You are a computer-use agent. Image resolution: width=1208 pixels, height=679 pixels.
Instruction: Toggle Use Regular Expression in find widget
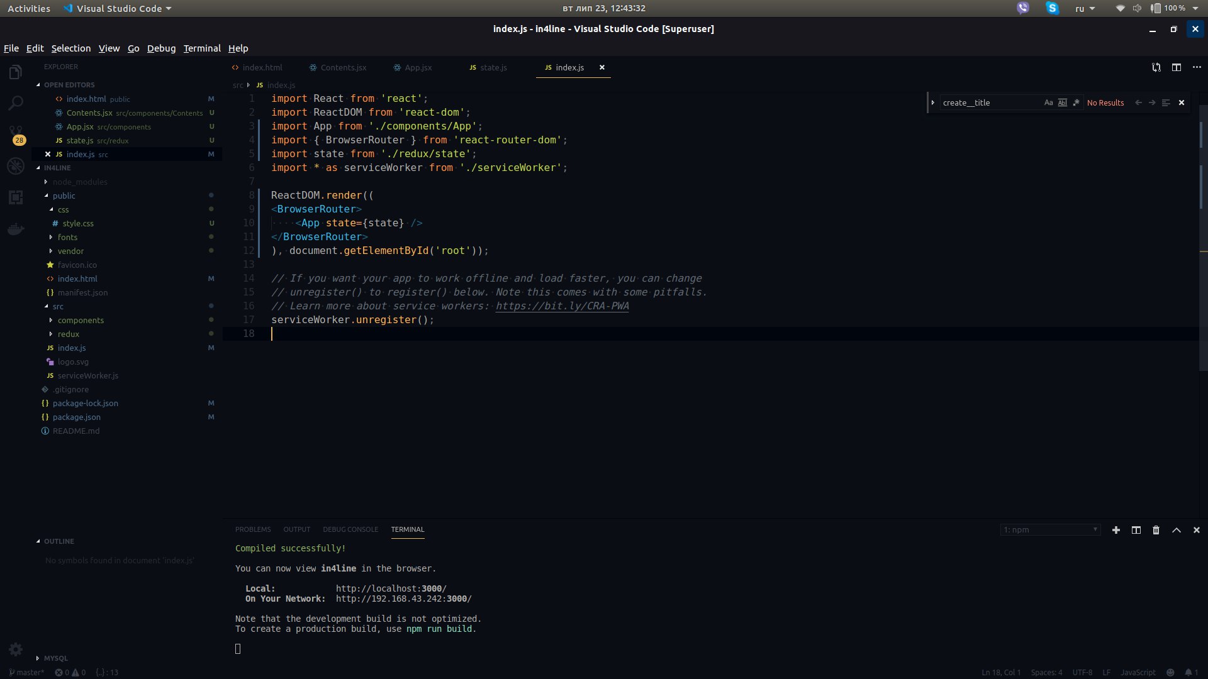1076,102
